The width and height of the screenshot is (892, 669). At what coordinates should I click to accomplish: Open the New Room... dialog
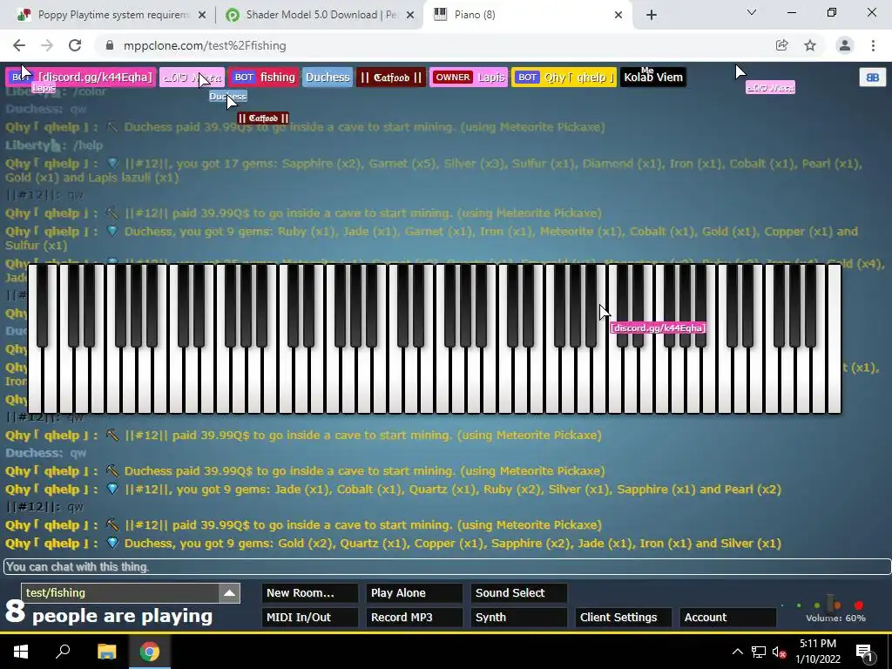click(310, 592)
